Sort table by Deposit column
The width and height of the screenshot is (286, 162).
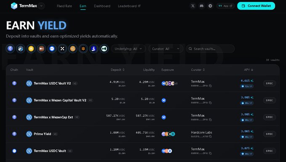pos(118,70)
